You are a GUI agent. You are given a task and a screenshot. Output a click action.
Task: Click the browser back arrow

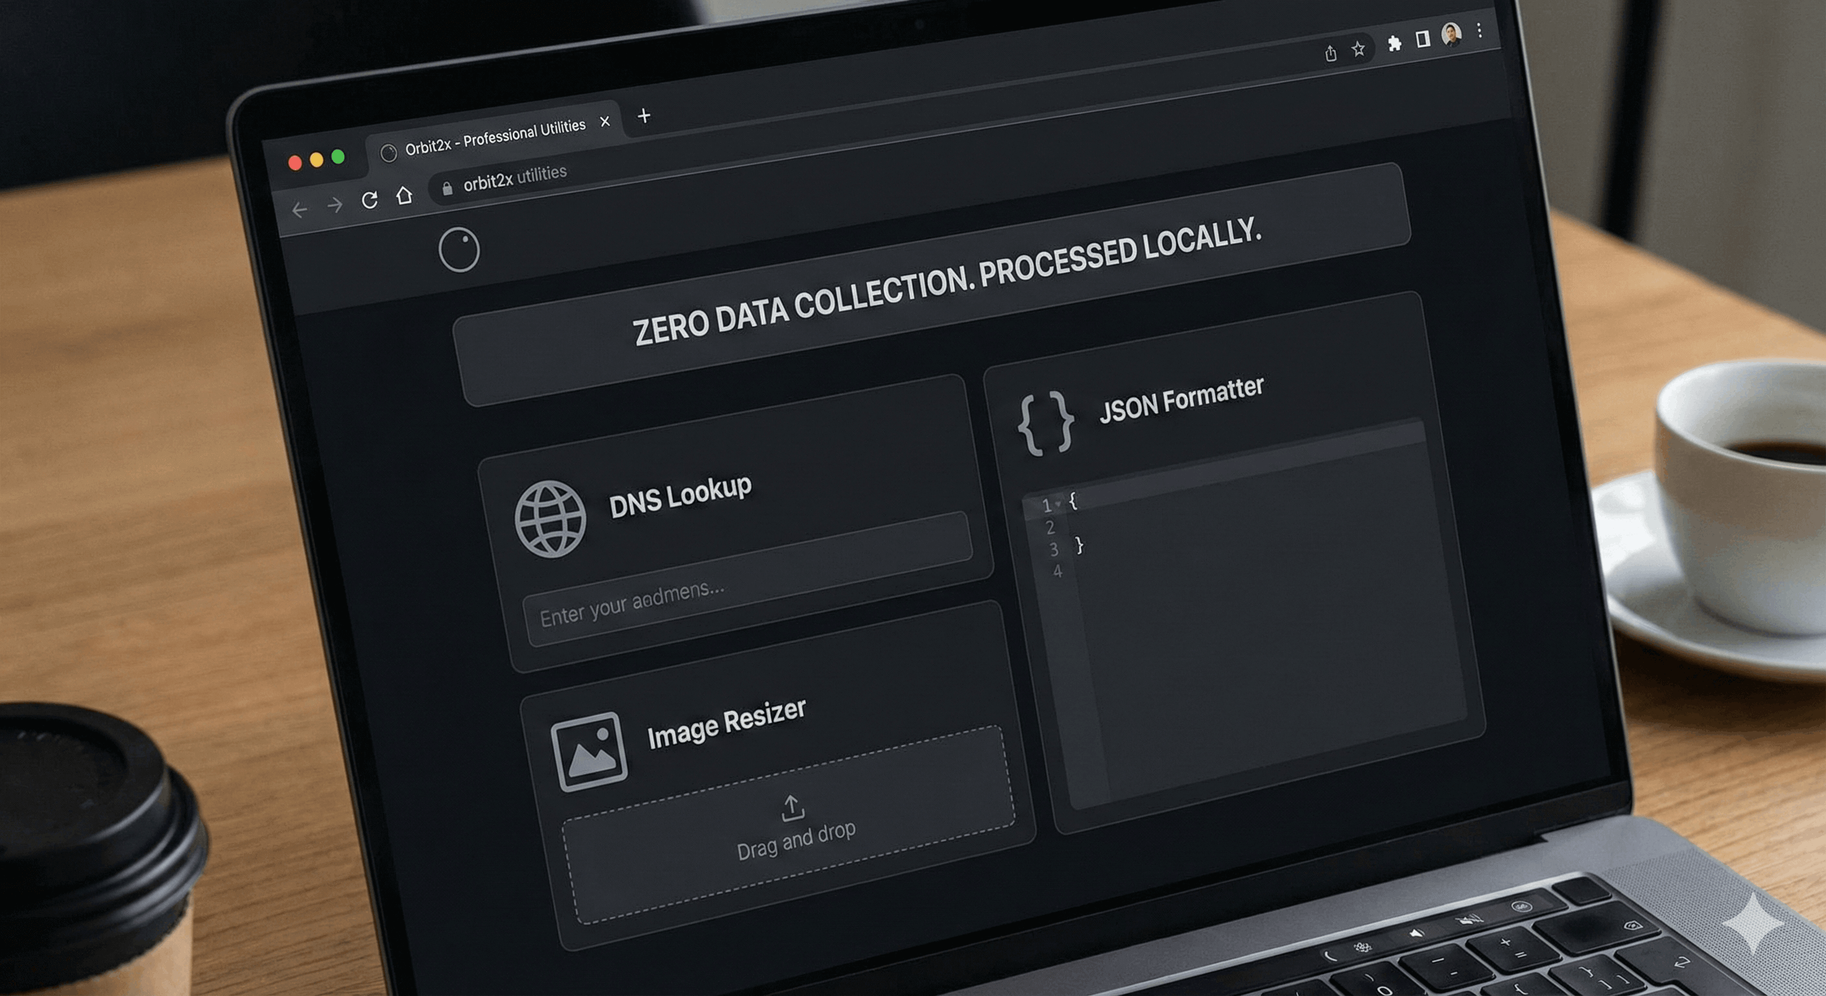(x=300, y=210)
